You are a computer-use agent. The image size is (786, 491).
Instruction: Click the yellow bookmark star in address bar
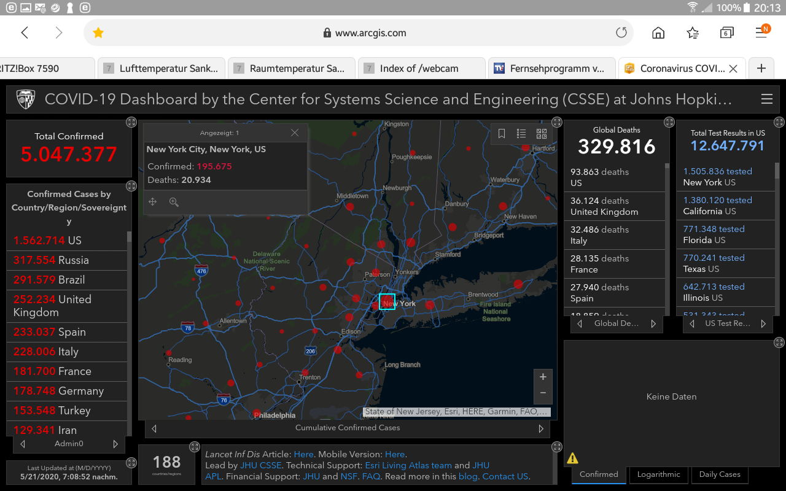(x=98, y=33)
